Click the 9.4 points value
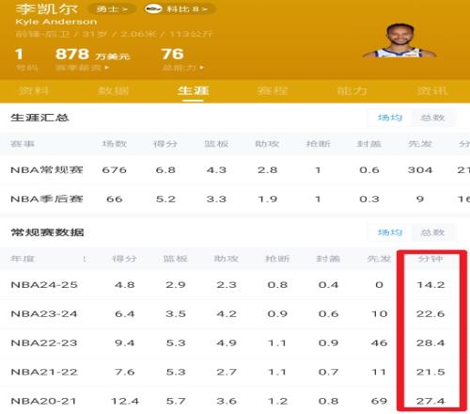This screenshot has height=414, width=470. (125, 342)
